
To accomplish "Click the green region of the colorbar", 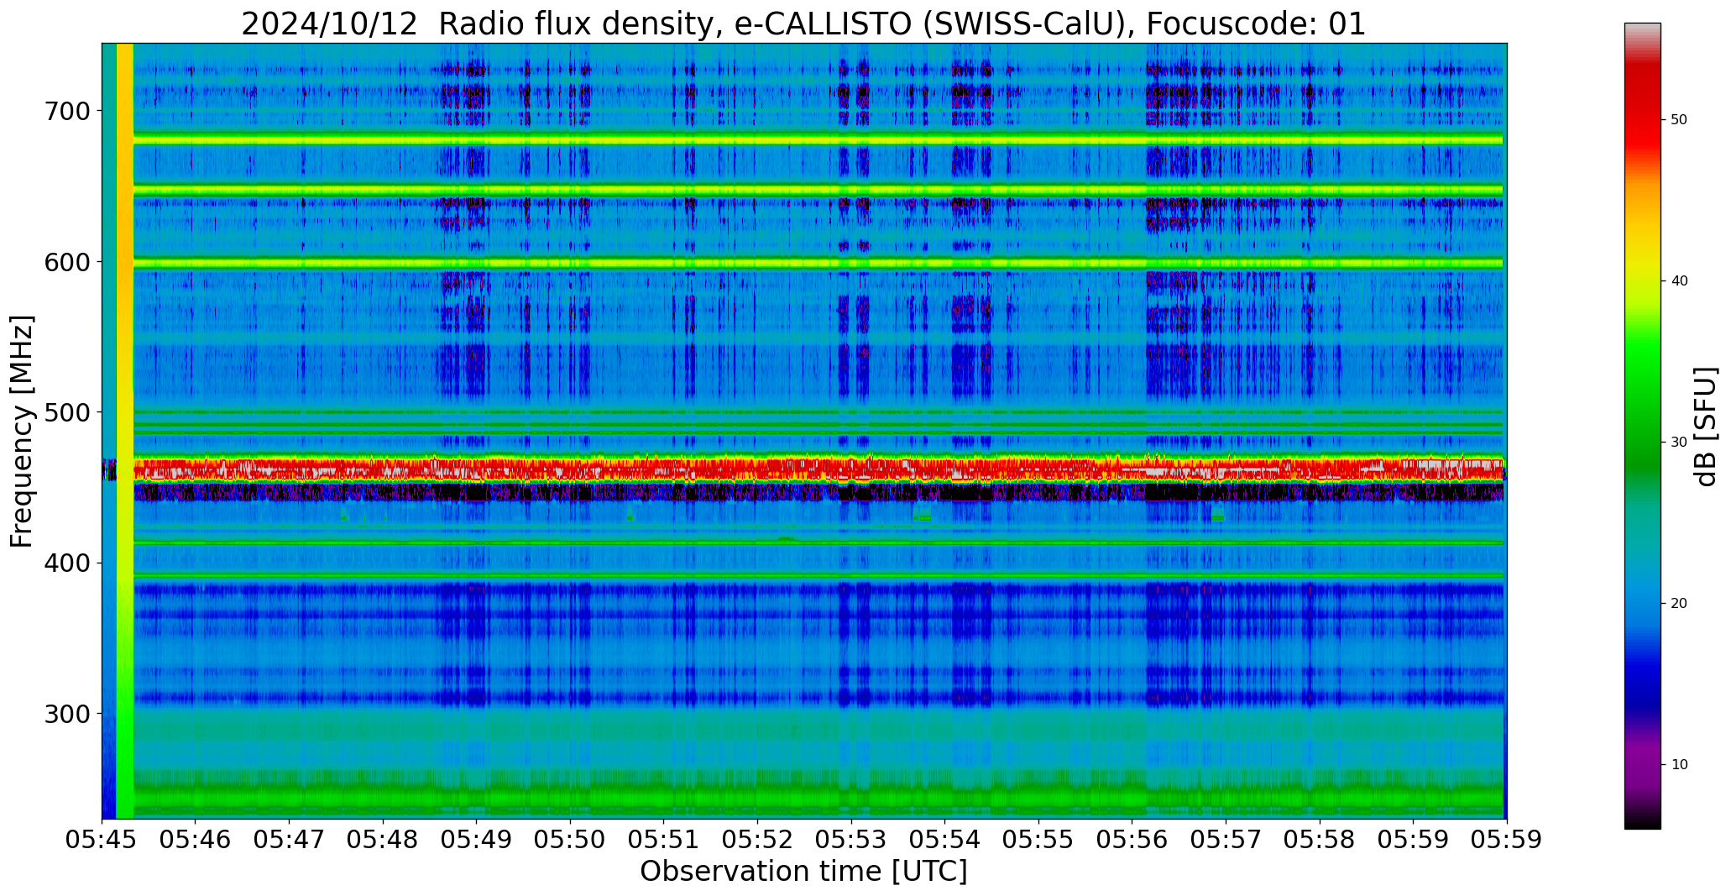I will click(x=1642, y=403).
